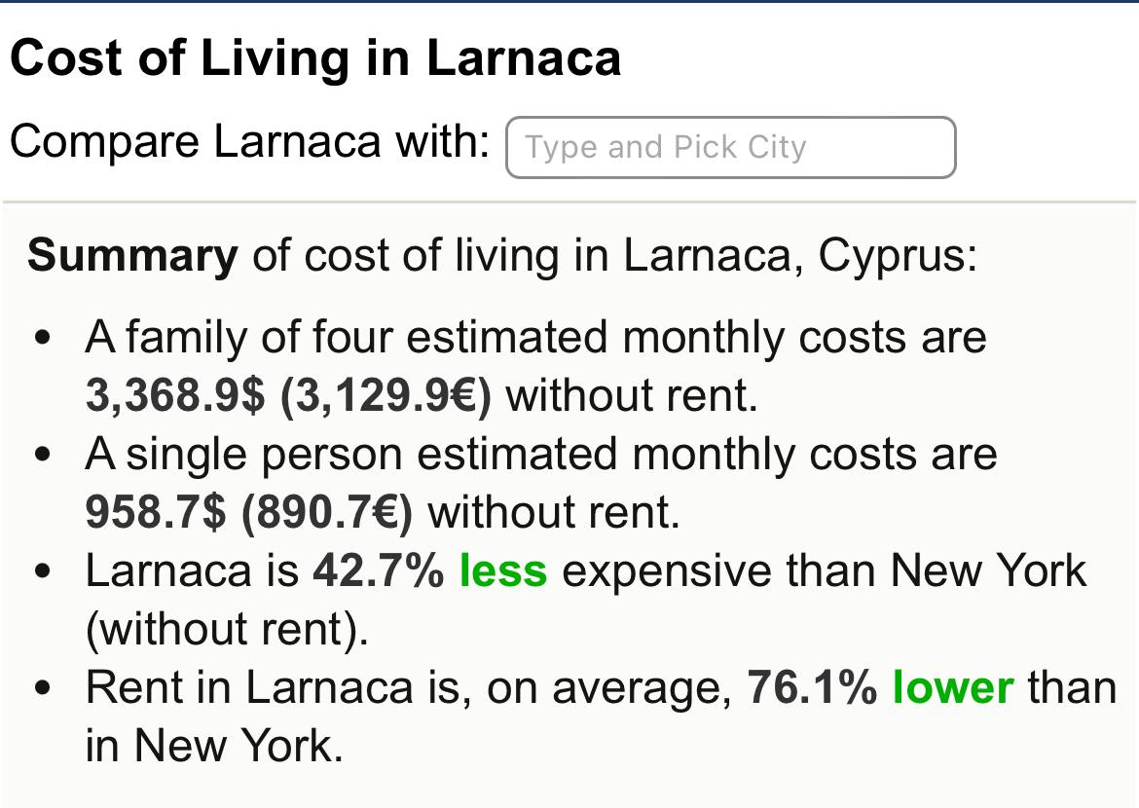The width and height of the screenshot is (1139, 808).
Task: Click the in New York text on the last line
Action: click(x=214, y=747)
